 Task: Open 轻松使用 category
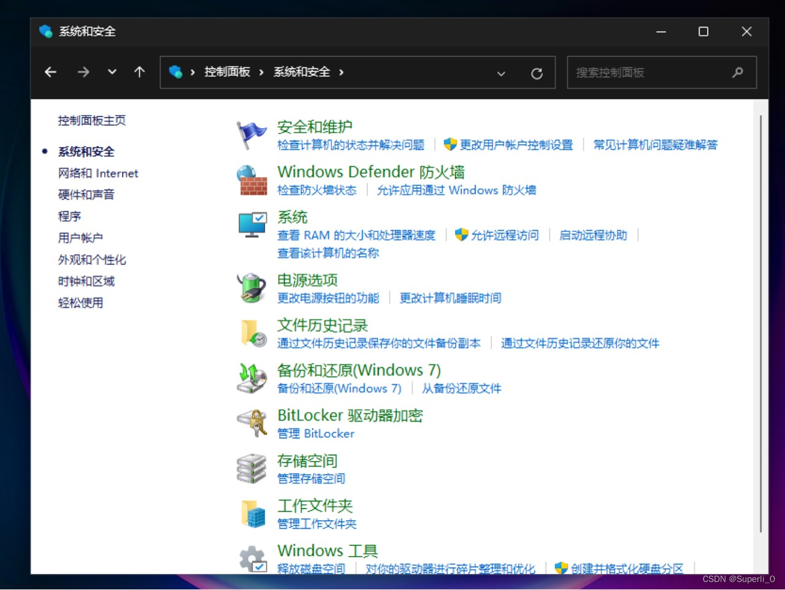(80, 303)
